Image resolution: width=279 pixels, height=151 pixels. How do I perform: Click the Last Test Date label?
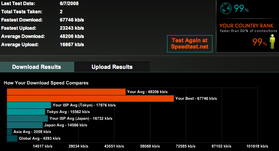tap(18, 4)
